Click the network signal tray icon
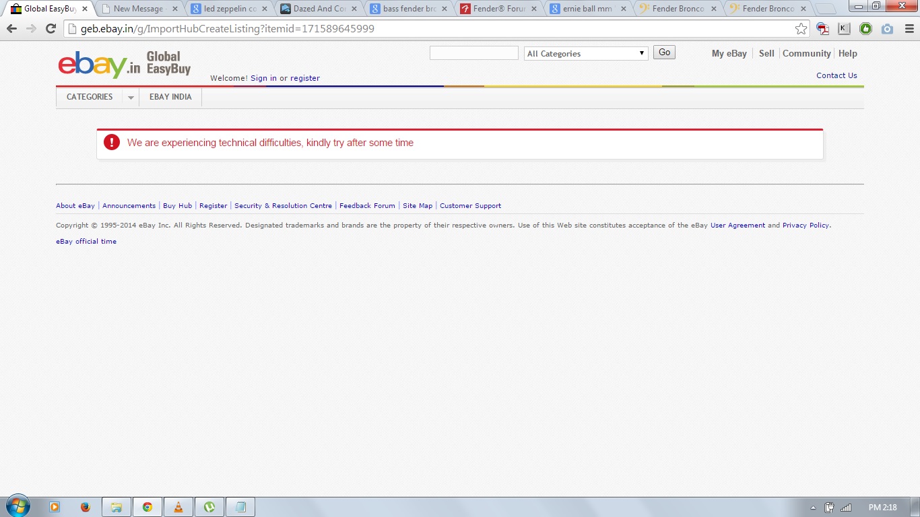Screen dimensions: 920x517 coord(846,508)
